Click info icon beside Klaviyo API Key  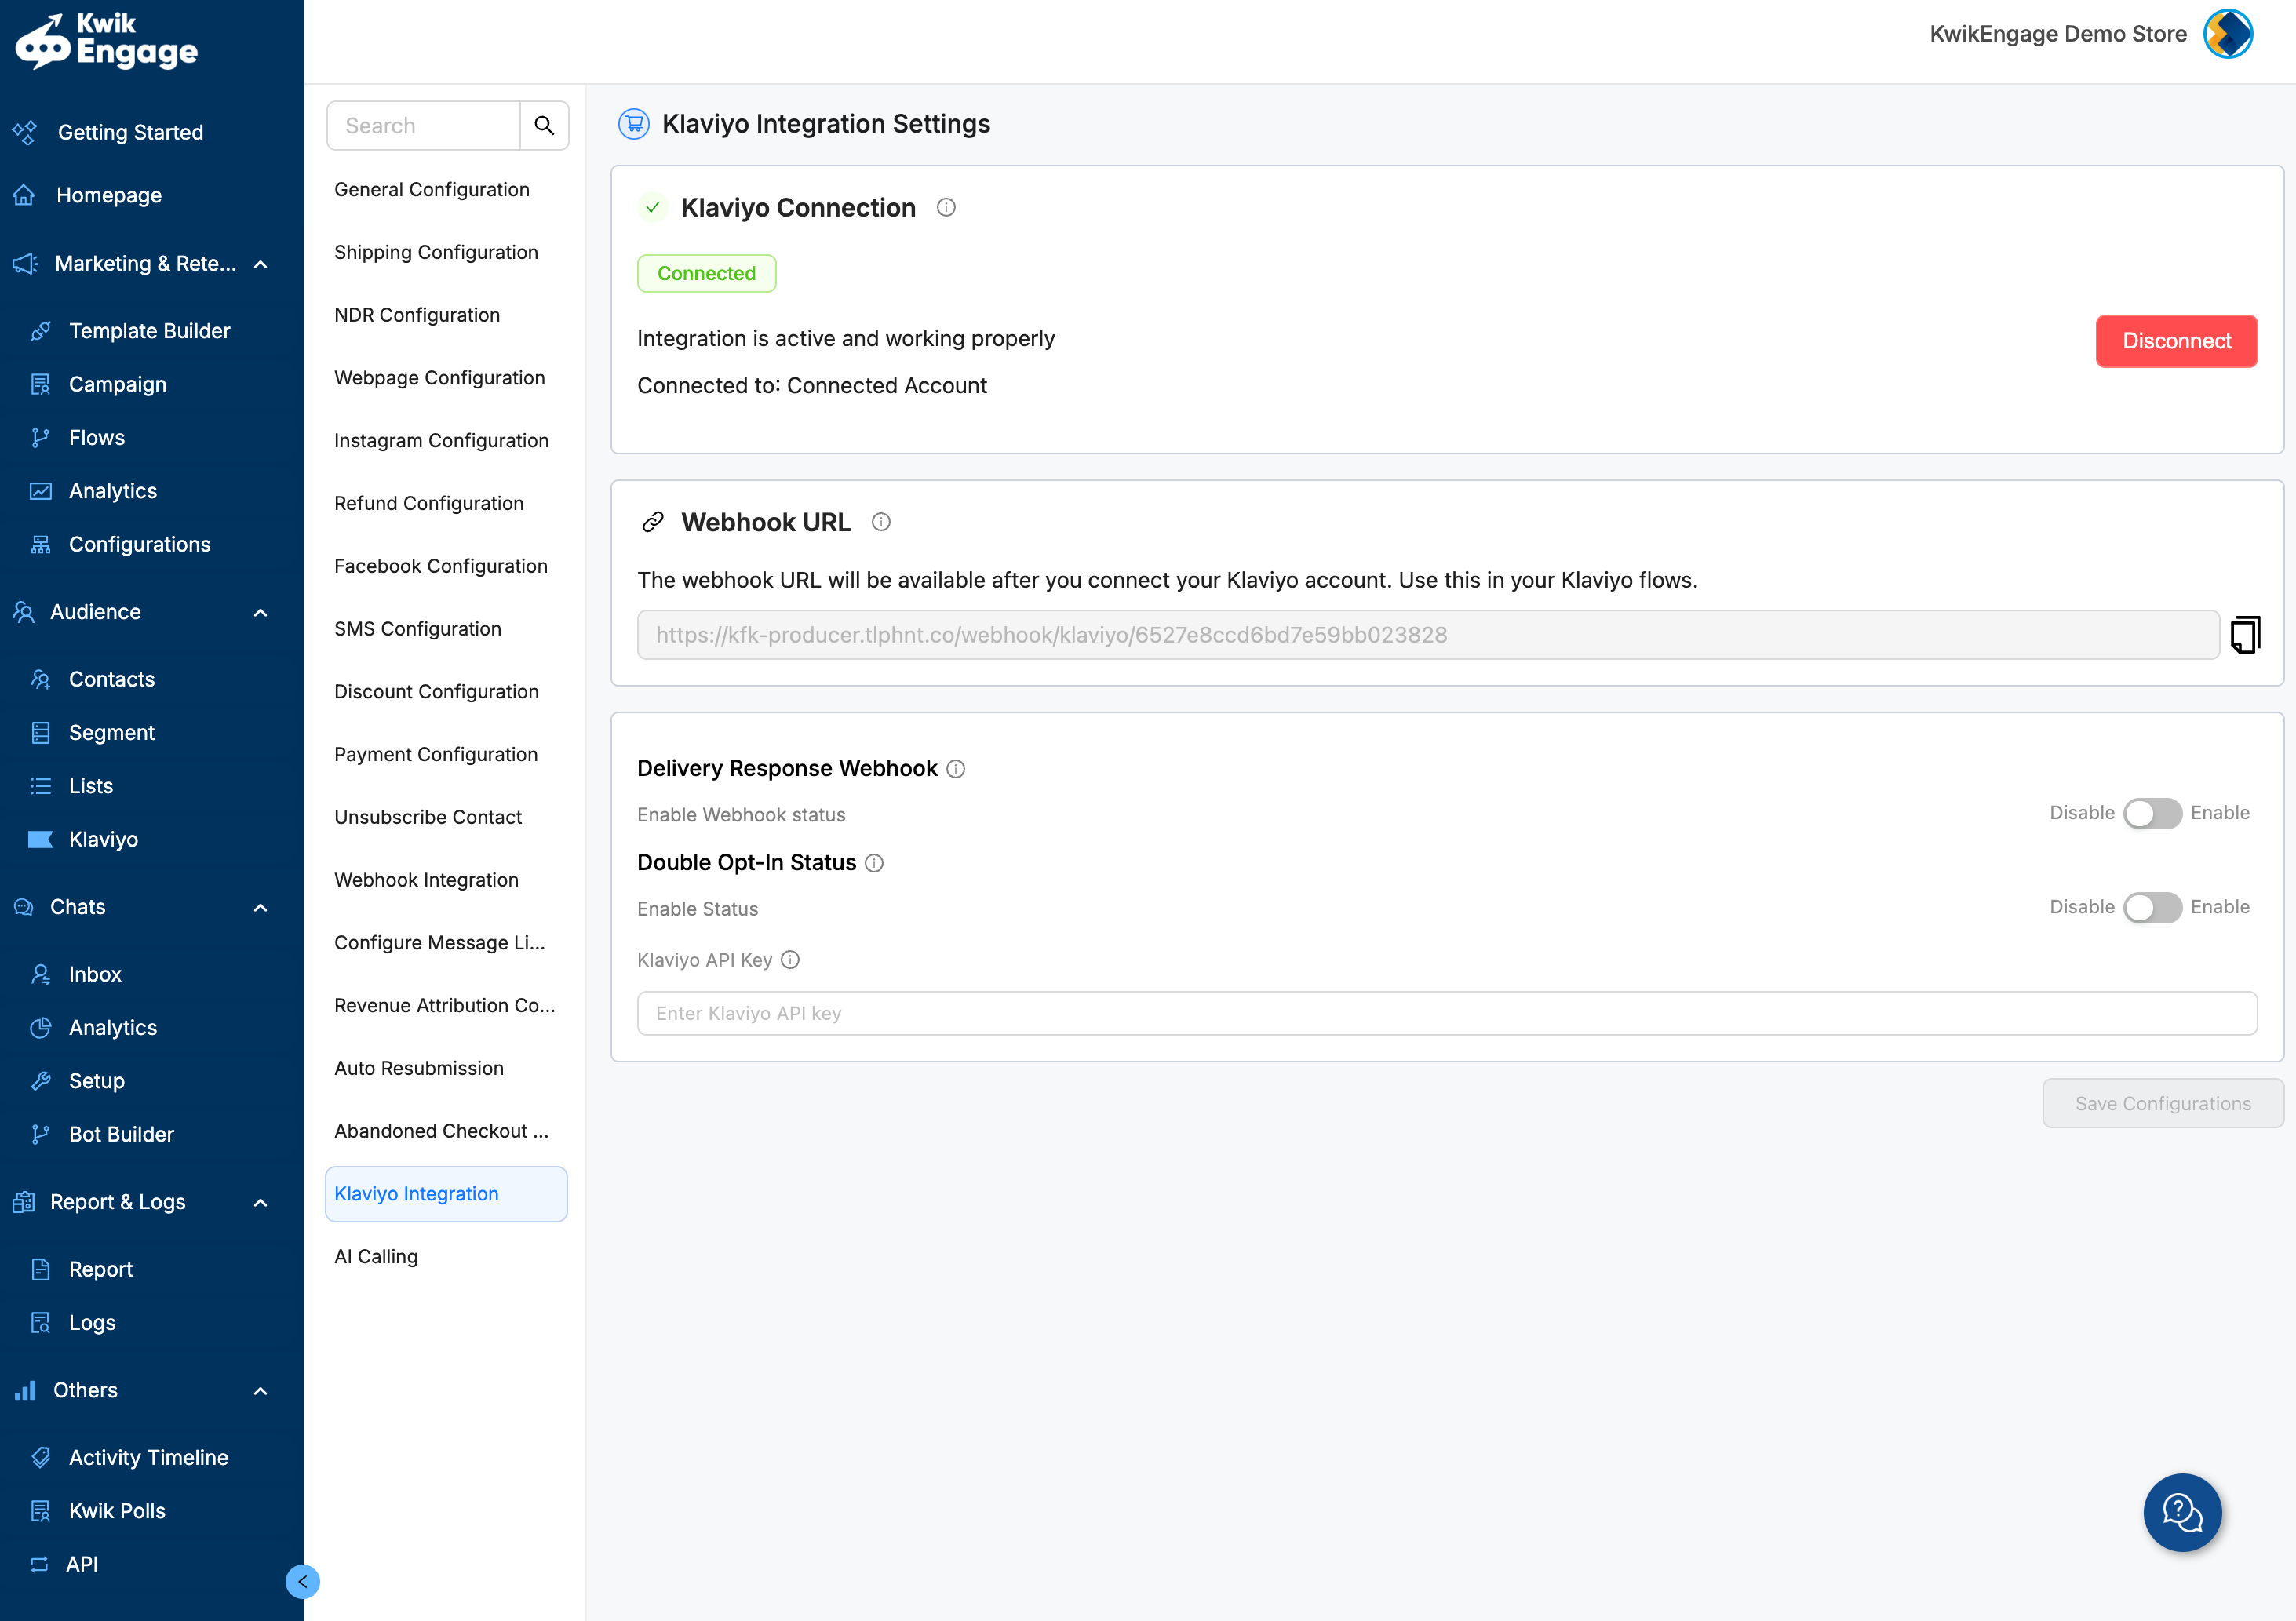pos(790,960)
